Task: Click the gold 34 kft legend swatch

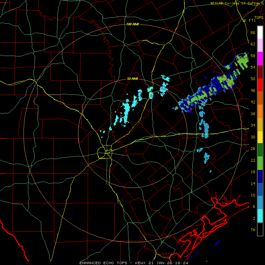Action: 260,125
